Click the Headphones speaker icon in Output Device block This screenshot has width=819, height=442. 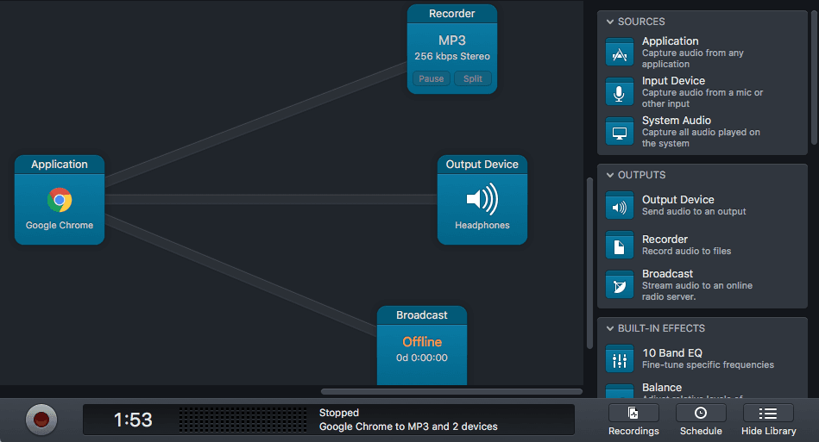point(482,199)
